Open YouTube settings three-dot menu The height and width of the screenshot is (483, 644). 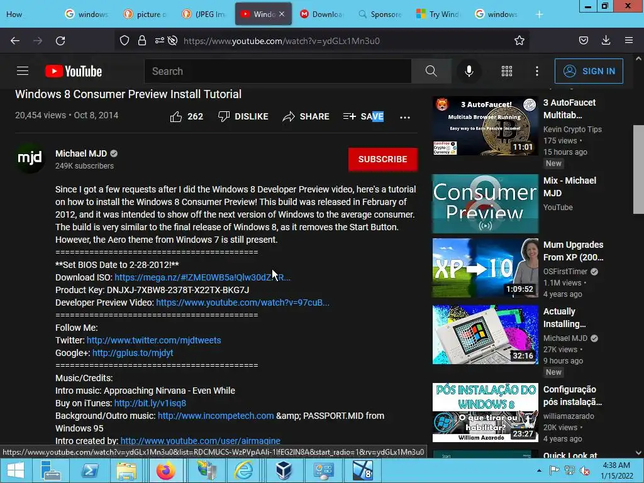tap(537, 71)
